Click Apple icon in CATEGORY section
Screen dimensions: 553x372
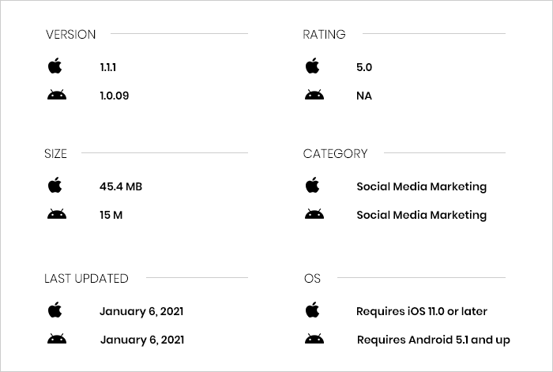point(313,186)
